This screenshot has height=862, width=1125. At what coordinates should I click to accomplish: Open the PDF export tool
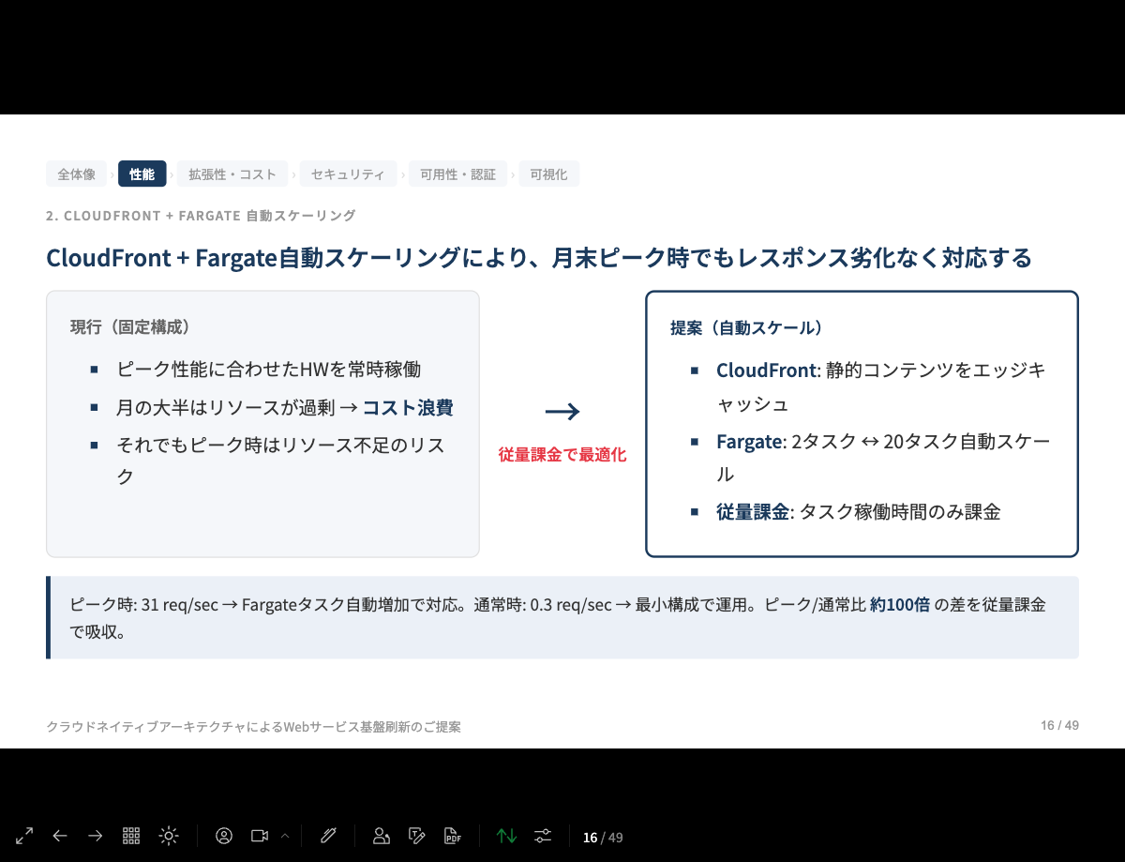(x=453, y=836)
